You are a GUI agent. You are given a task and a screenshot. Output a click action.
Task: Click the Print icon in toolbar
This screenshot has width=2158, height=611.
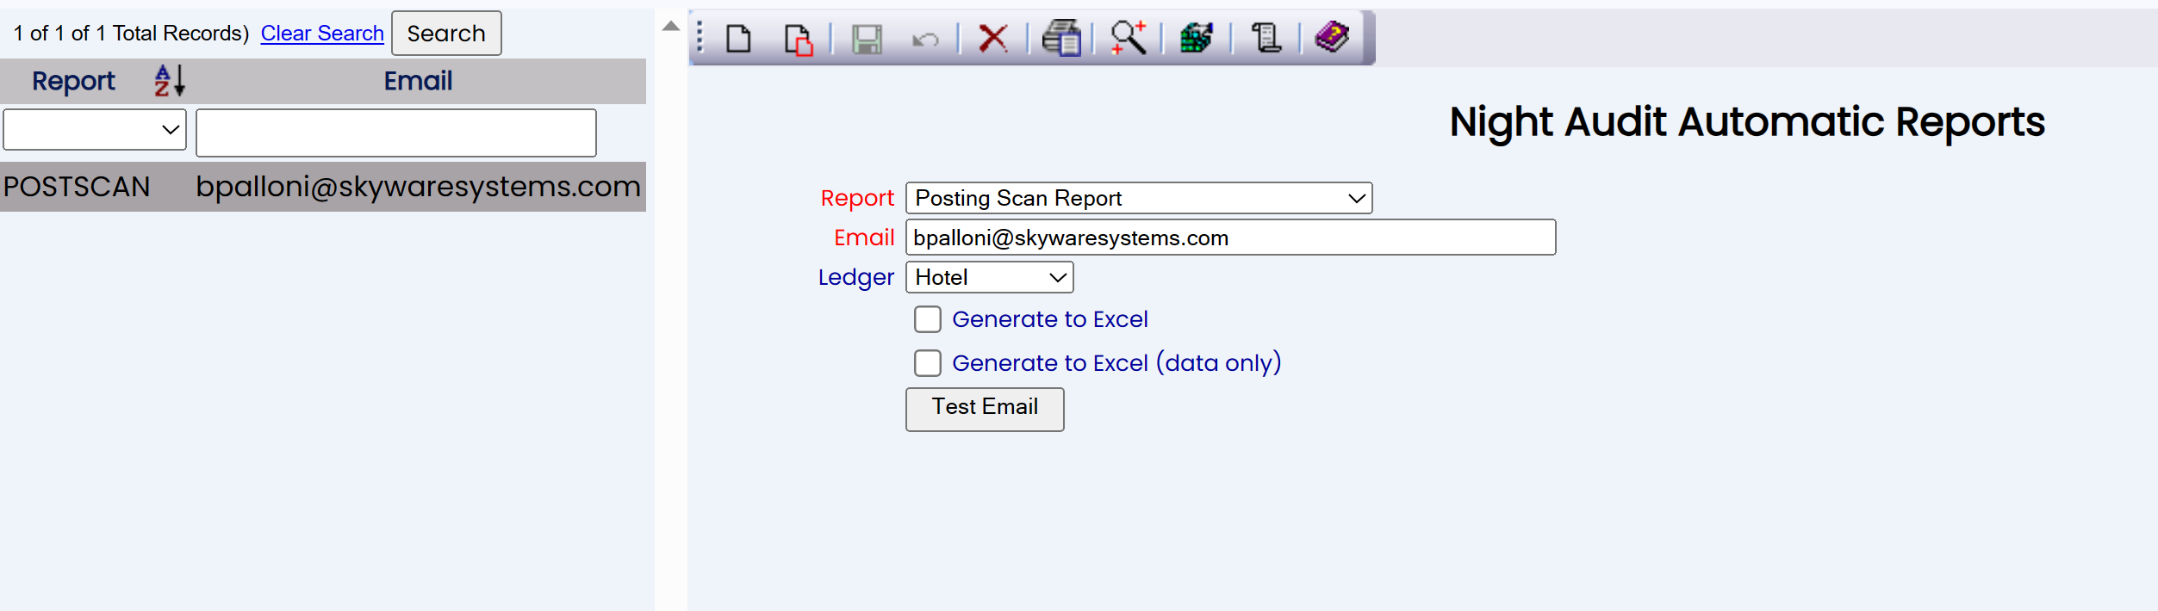pos(1061,38)
